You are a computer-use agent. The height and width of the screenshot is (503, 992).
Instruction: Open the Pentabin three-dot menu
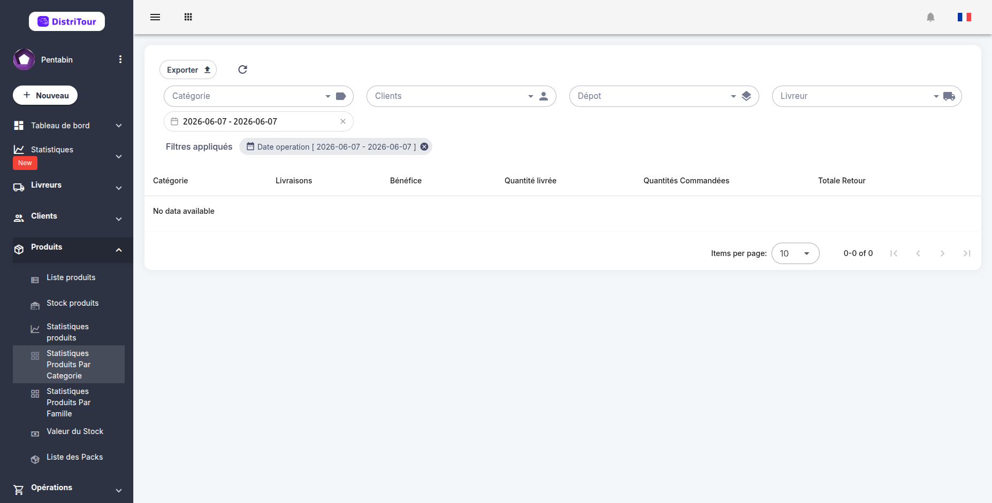(120, 59)
